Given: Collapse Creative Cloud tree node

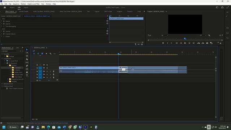Looking at the screenshot, I should [x=2, y=86].
